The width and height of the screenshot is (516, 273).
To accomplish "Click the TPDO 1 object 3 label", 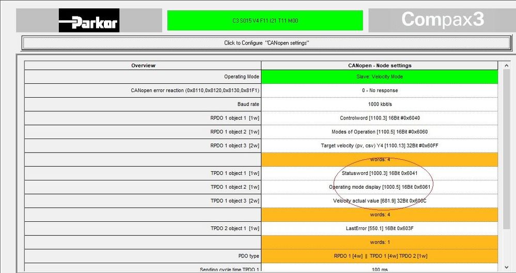I will 235,201.
